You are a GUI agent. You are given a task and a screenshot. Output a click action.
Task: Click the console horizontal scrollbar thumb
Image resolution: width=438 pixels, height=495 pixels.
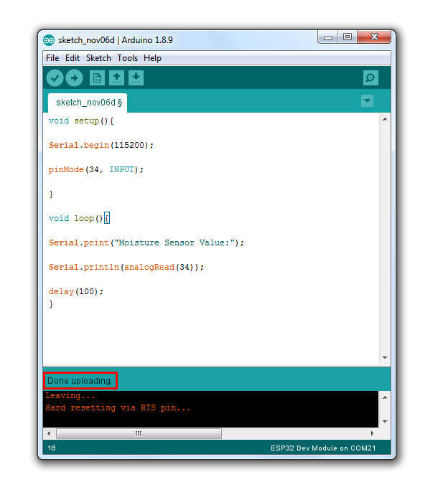click(x=139, y=433)
